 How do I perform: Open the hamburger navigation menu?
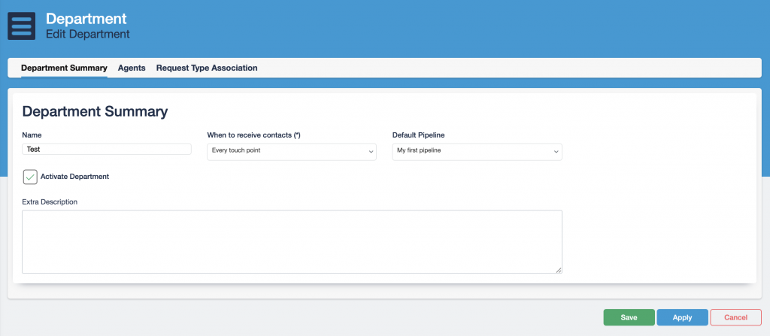(x=22, y=26)
